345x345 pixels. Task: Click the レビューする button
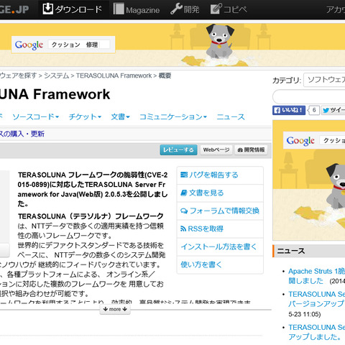[x=178, y=150]
